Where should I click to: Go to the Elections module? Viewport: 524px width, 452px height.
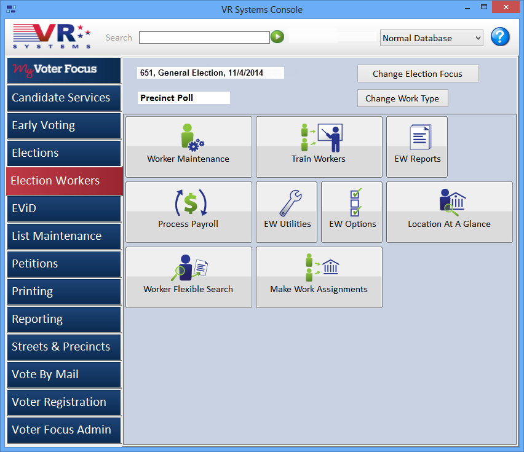point(64,153)
